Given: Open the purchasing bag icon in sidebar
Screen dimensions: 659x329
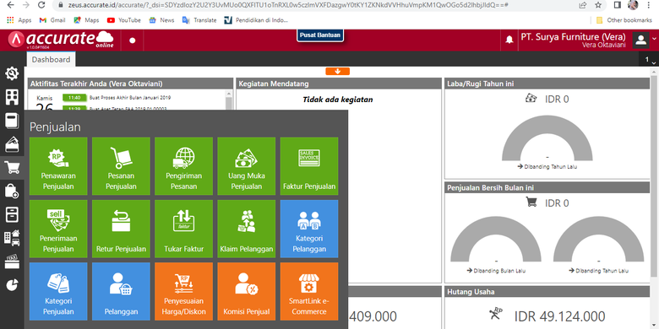Looking at the screenshot, I should coord(12,191).
